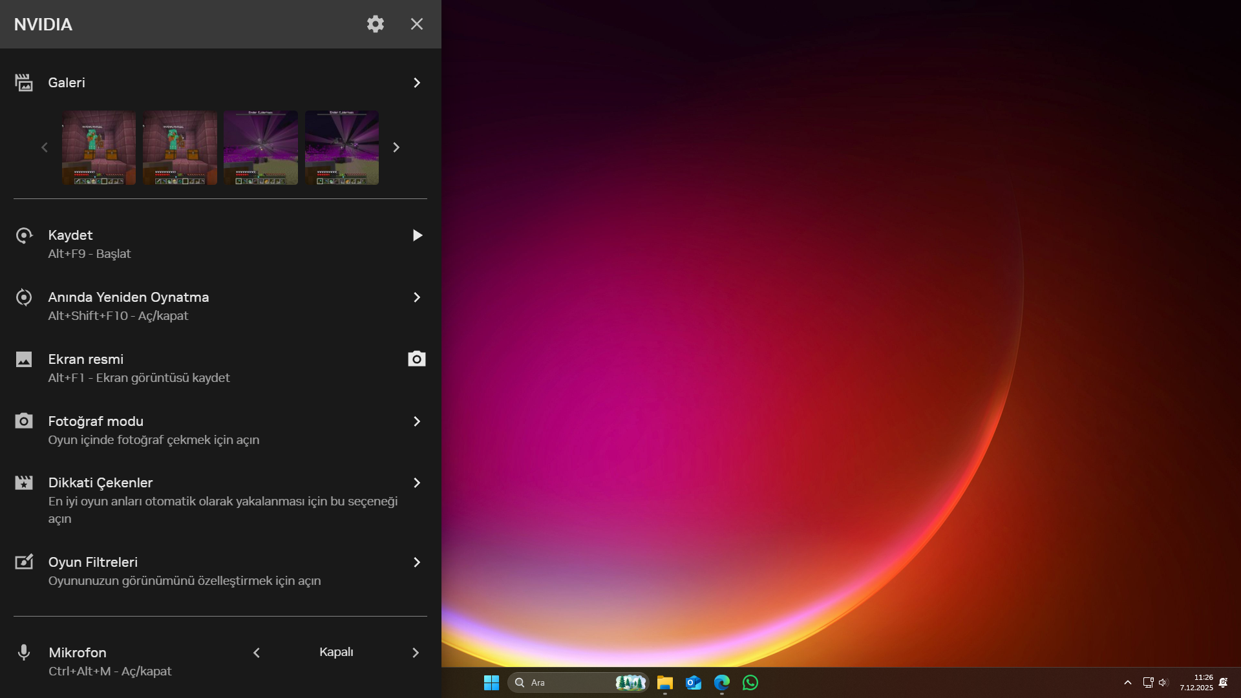Click the Oyun Filtreleri icon
Screen dimensions: 1241x698
coord(24,562)
